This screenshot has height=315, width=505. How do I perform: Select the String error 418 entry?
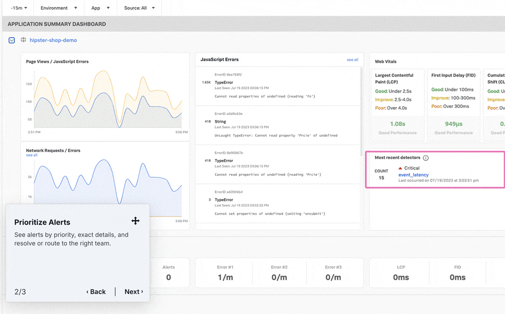click(x=278, y=125)
